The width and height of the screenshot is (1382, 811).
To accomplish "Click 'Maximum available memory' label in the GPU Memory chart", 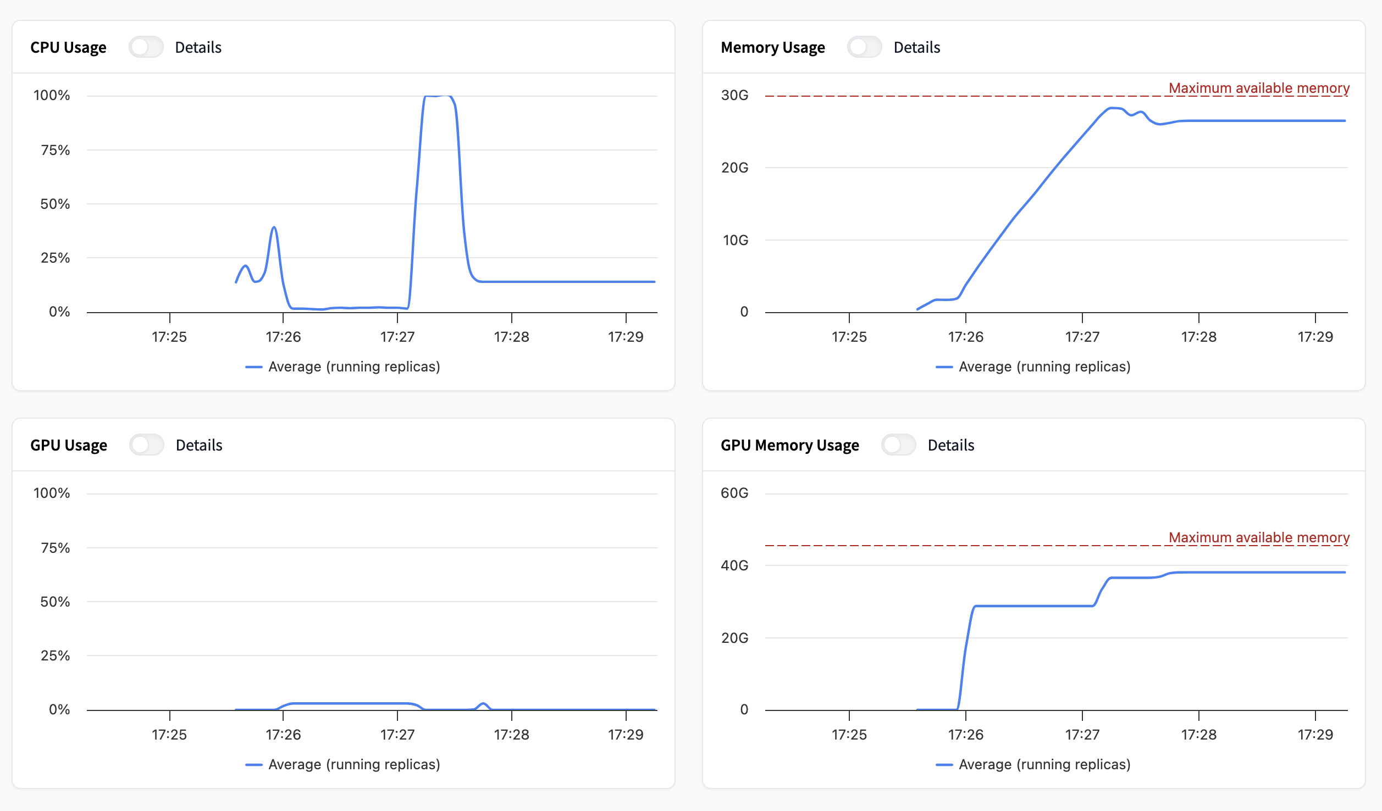I will 1258,537.
